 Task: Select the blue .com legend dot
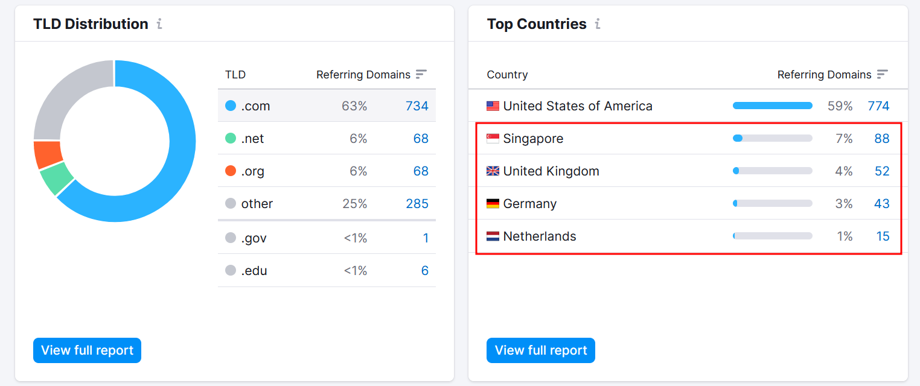231,106
